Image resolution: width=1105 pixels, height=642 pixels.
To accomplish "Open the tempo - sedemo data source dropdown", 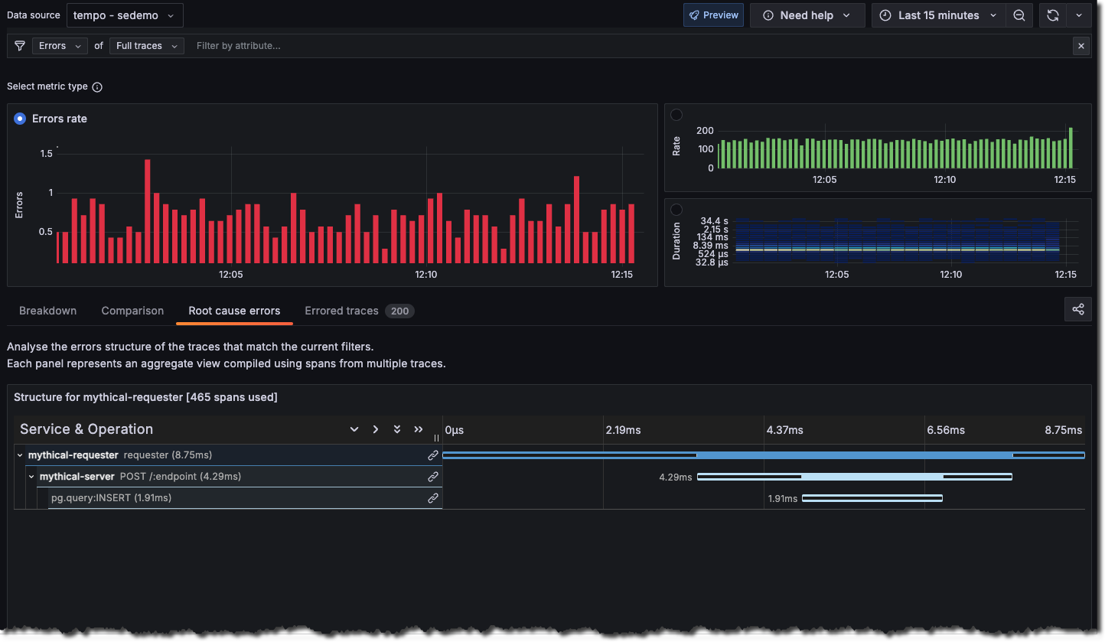I will pos(124,15).
